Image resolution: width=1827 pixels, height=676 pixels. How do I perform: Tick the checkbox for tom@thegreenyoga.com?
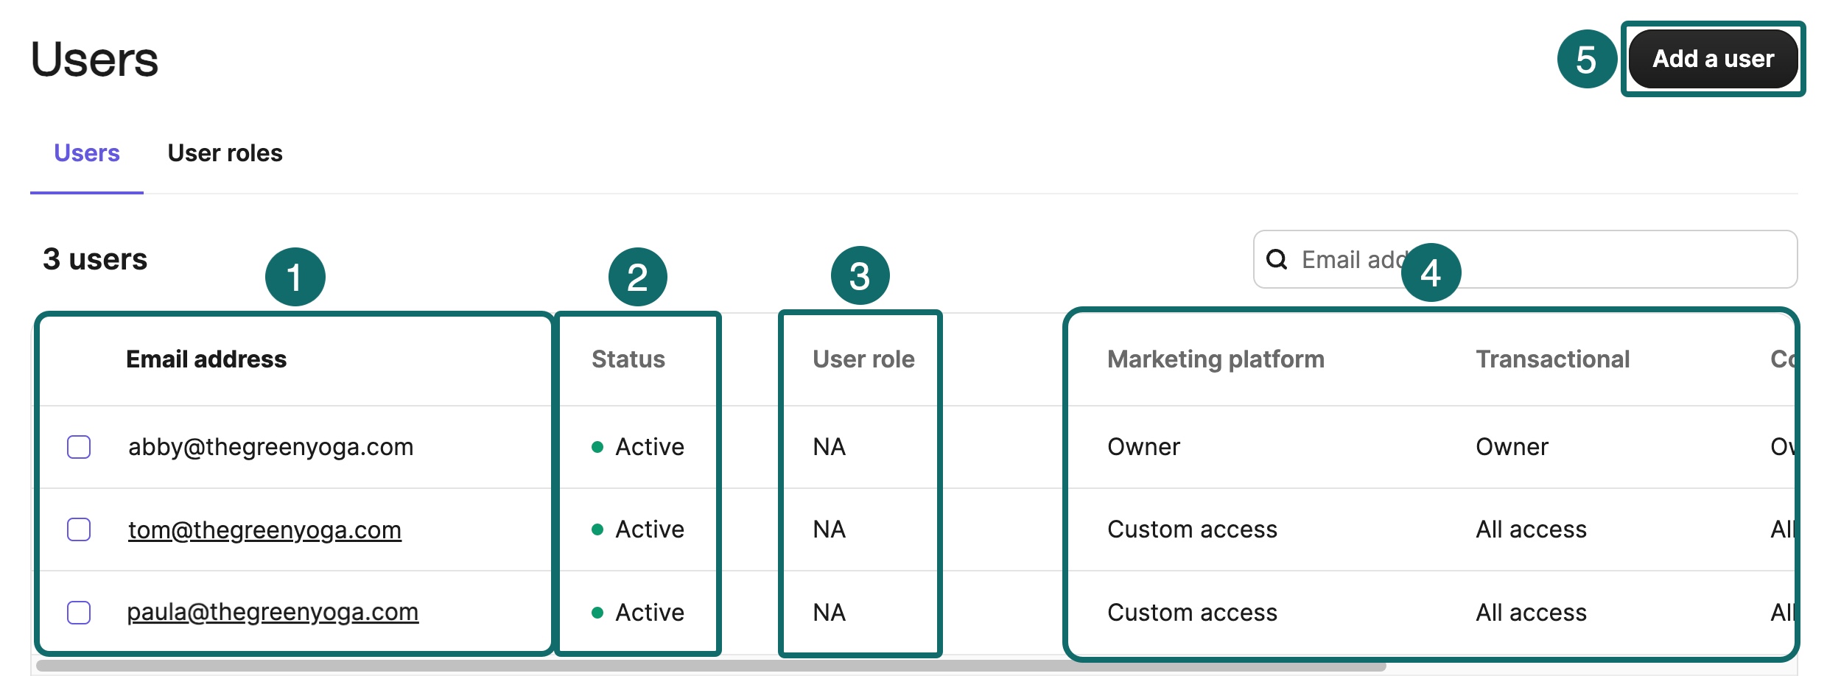click(x=78, y=529)
